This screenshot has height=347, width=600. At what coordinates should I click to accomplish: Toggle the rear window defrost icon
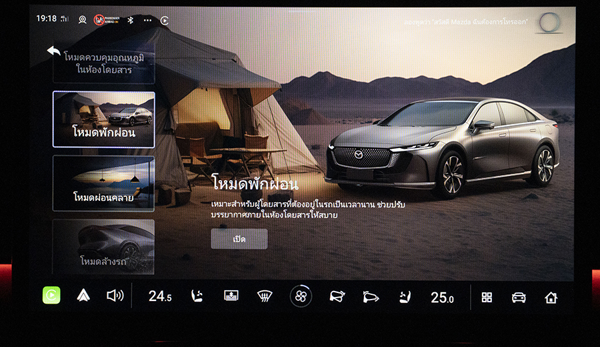[x=231, y=296]
